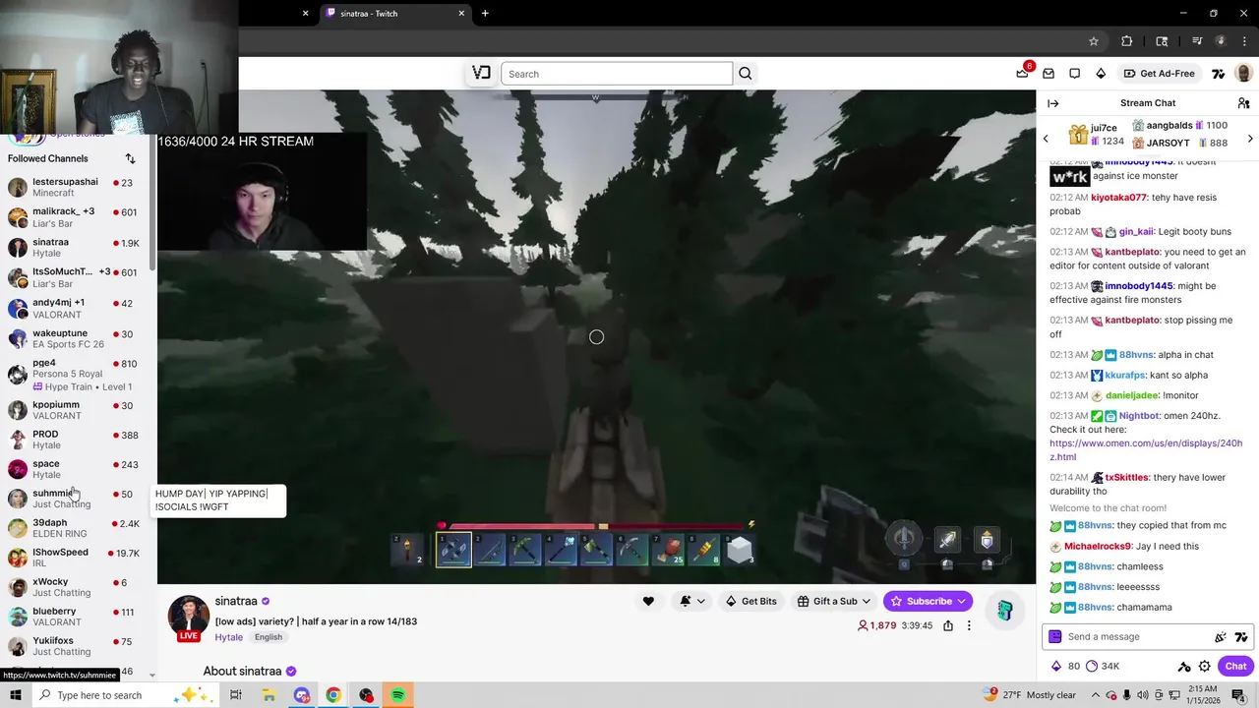The height and width of the screenshot is (708, 1259).
Task: Open the 7TV emote menu in message box
Action: (1241, 637)
